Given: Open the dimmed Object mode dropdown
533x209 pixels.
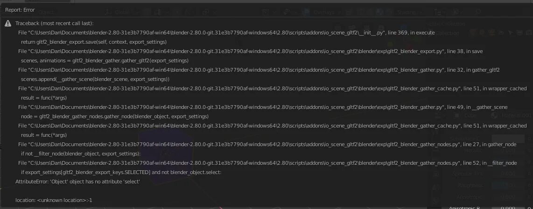Looking at the screenshot, I should point(47,12).
